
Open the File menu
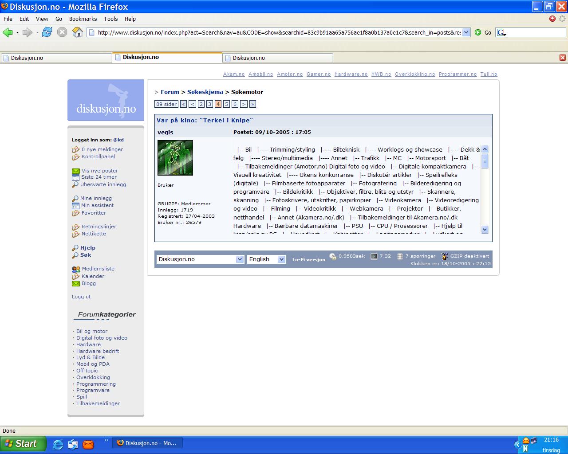pos(8,19)
